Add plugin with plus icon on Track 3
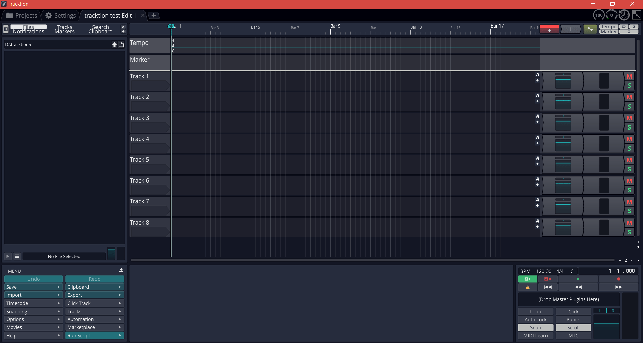643x343 pixels. [x=537, y=122]
